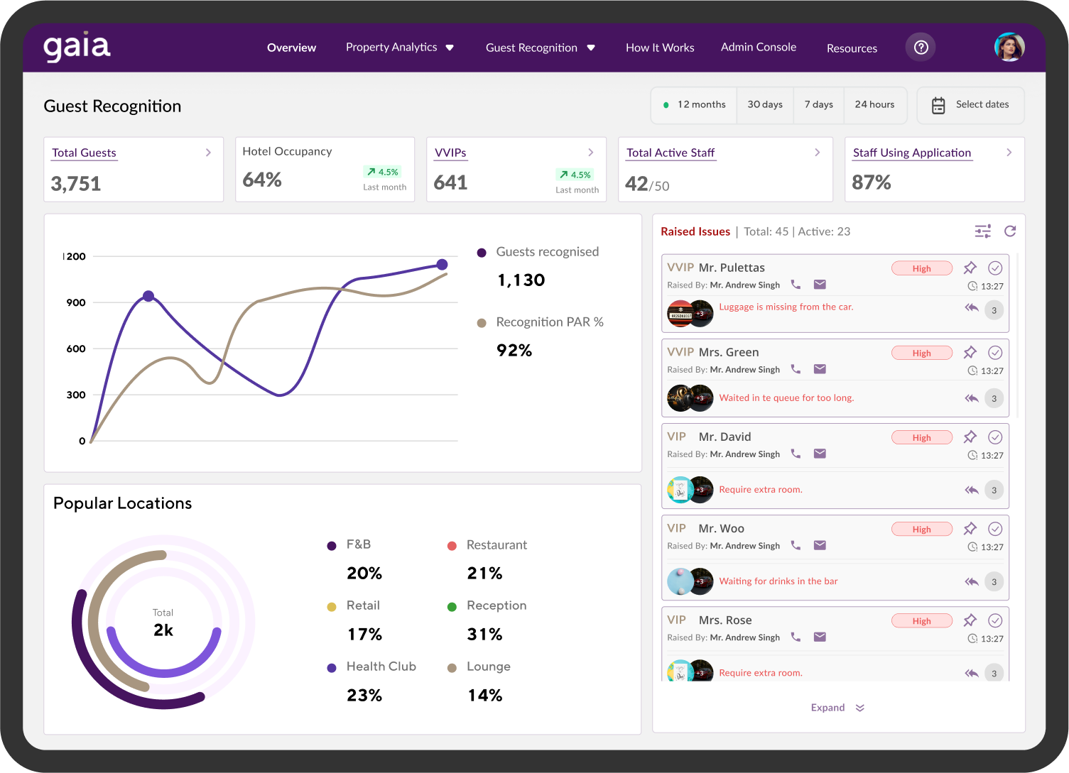The height and width of the screenshot is (773, 1069).
Task: Enable the 24 hours time filter
Action: [875, 104]
